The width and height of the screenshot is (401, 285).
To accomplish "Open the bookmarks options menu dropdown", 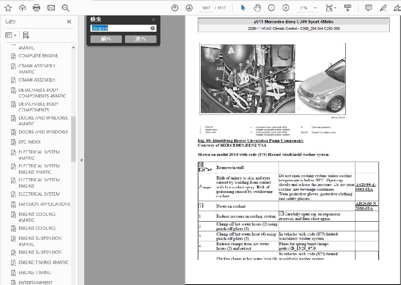I will click(11, 35).
